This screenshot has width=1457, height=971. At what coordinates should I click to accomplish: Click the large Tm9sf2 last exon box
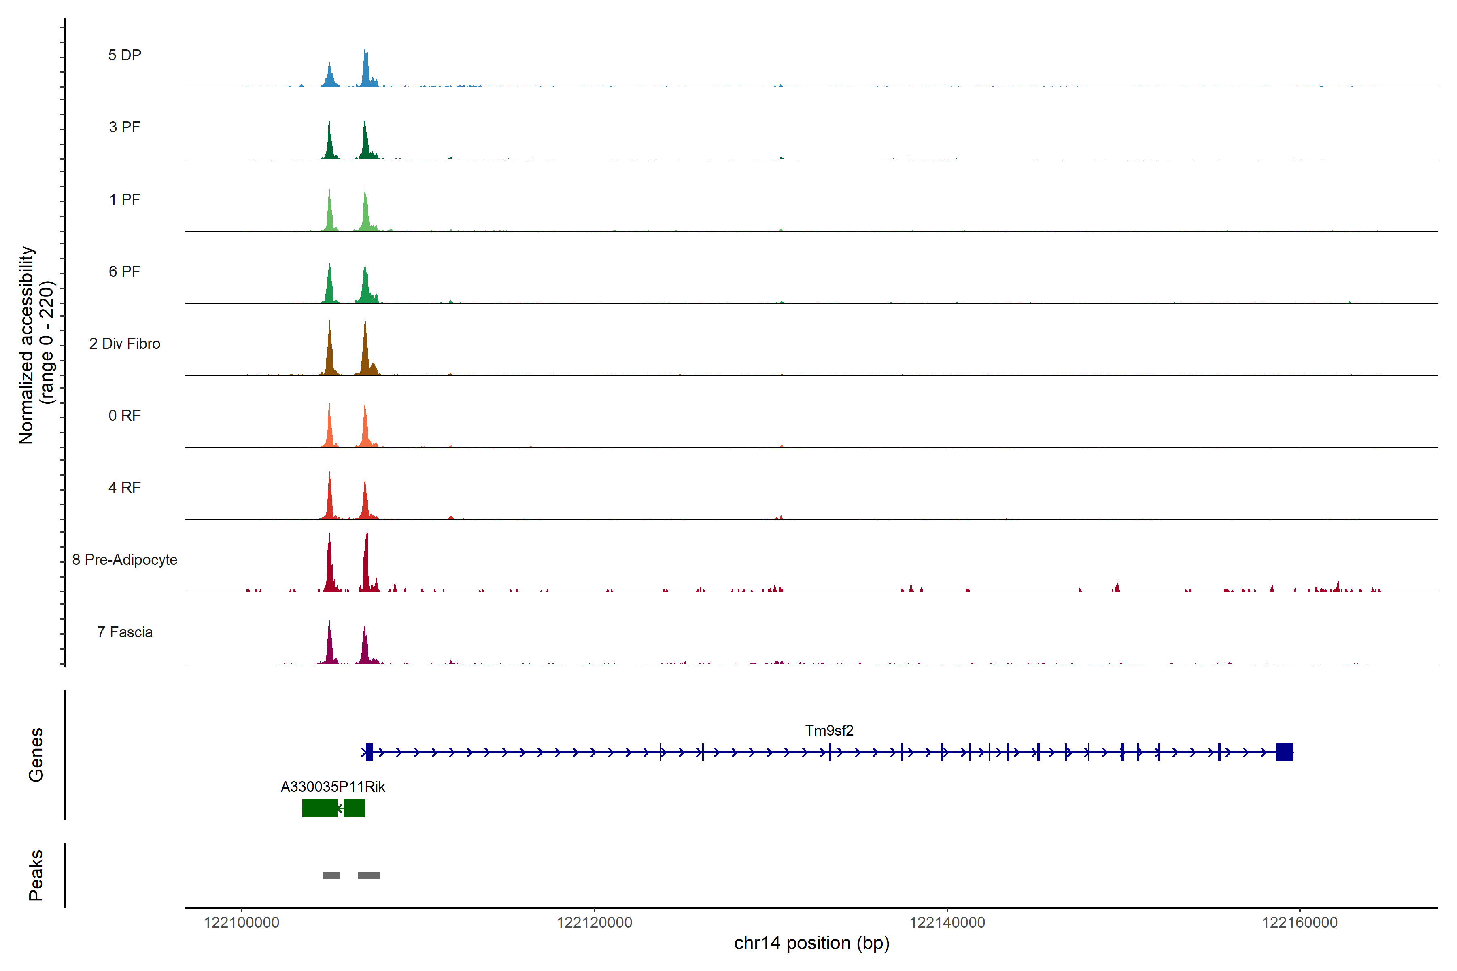tap(1284, 753)
